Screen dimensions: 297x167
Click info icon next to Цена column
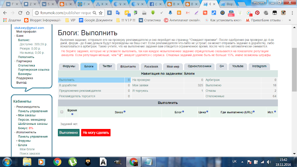tap(207, 111)
